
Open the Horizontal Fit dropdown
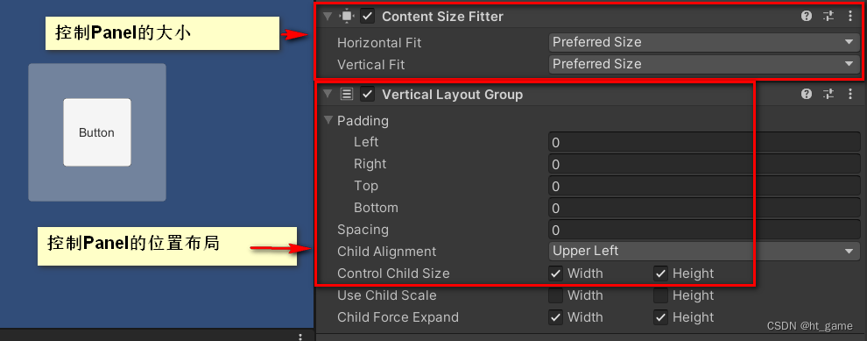click(704, 42)
